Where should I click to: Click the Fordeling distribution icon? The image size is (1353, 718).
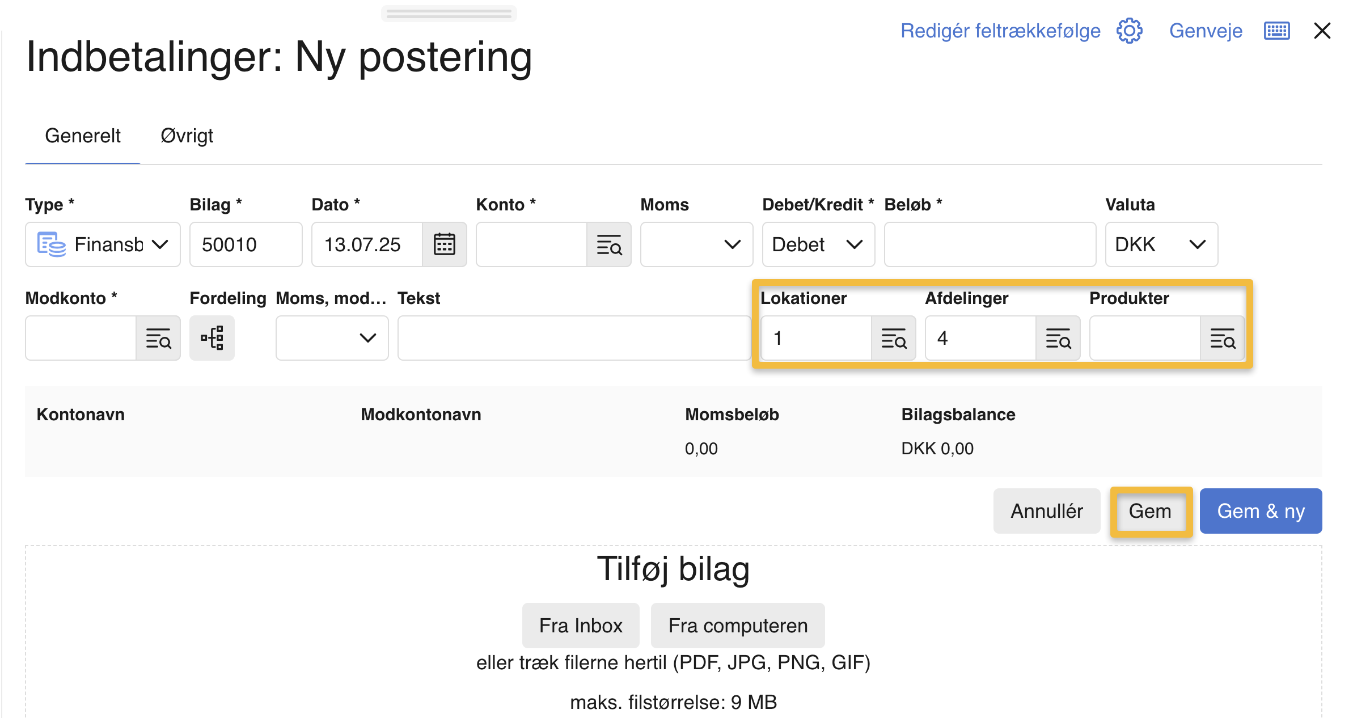tap(212, 338)
